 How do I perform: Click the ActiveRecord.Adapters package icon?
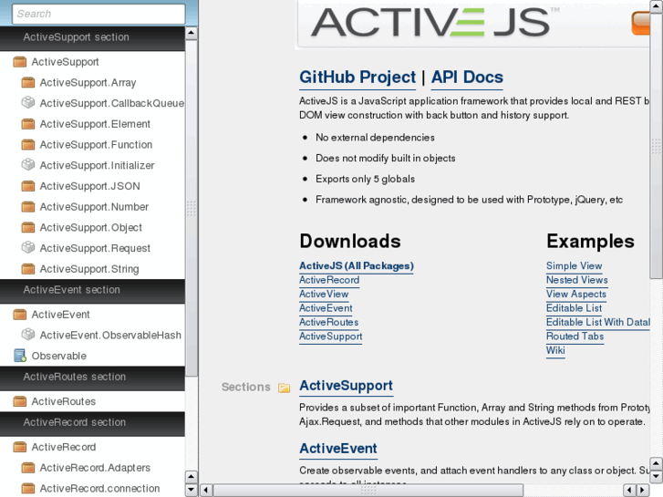(x=28, y=468)
